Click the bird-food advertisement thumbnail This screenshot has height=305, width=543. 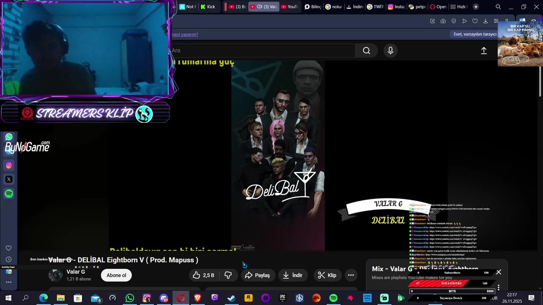[x=520, y=44]
